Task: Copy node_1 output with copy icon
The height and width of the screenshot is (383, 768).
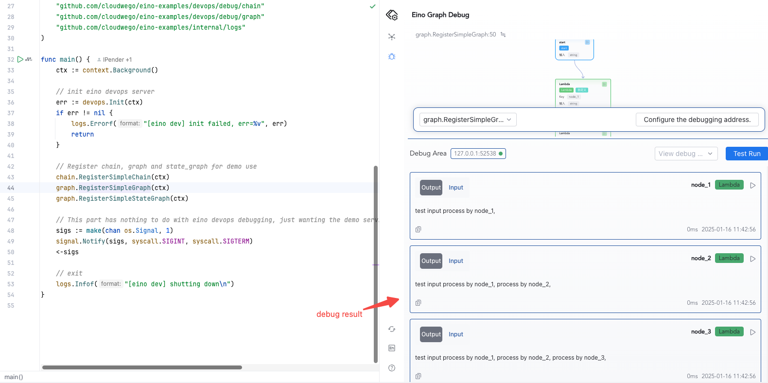Action: [x=418, y=229]
